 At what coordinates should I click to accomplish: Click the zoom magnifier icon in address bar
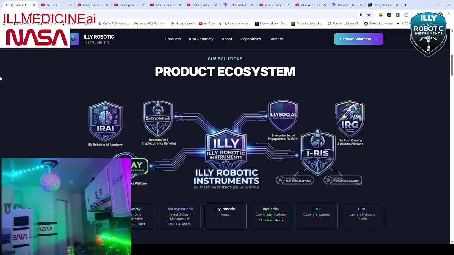click(x=361, y=15)
